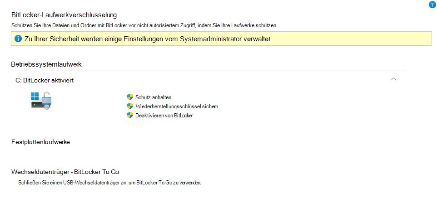
Task: Click the shield icon beside Schutz anhalten
Action: coord(130,97)
